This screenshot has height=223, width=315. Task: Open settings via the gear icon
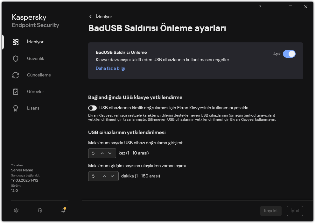17,210
